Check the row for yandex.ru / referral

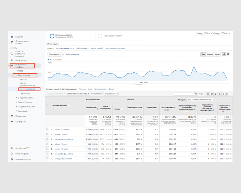pos(47,130)
